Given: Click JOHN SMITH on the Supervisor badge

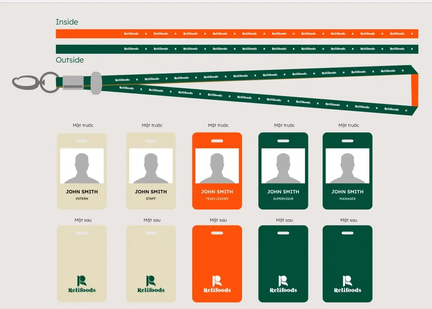Looking at the screenshot, I should (x=283, y=192).
